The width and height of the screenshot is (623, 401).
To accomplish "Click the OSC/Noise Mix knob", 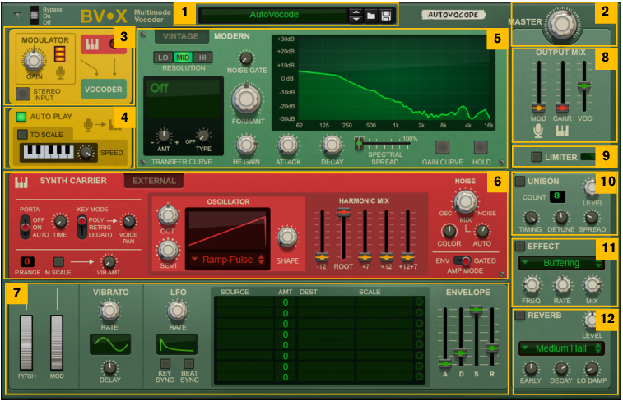I will (x=465, y=202).
